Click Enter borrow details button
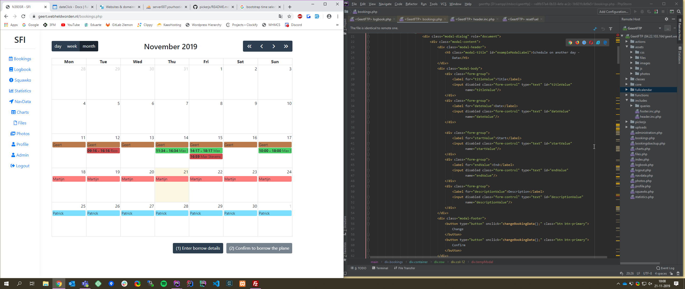Viewport: 685px width, 289px height. 198,248
